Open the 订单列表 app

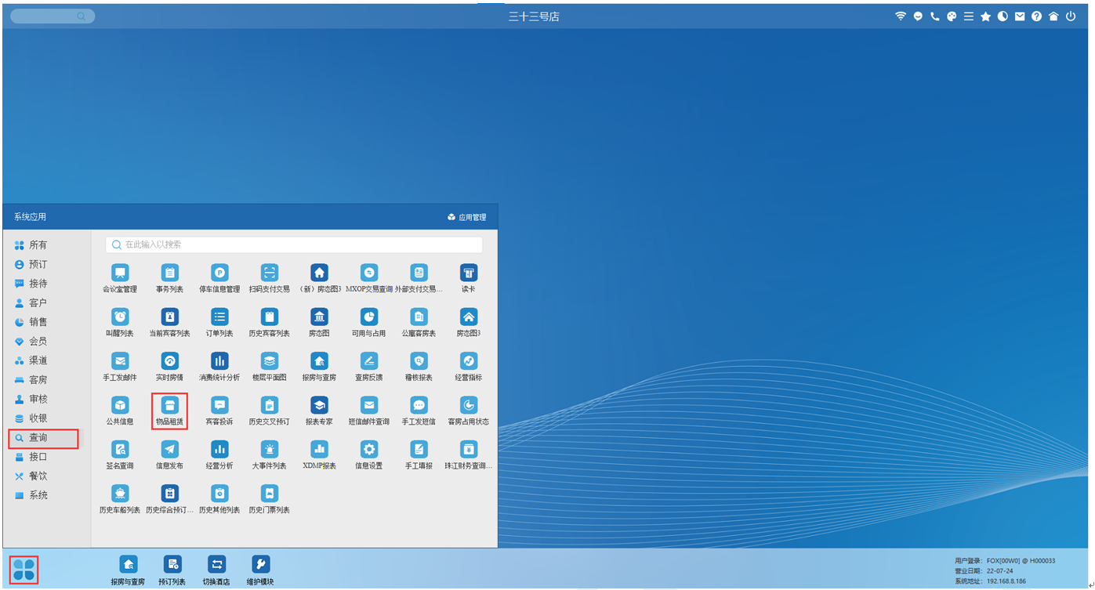point(220,317)
